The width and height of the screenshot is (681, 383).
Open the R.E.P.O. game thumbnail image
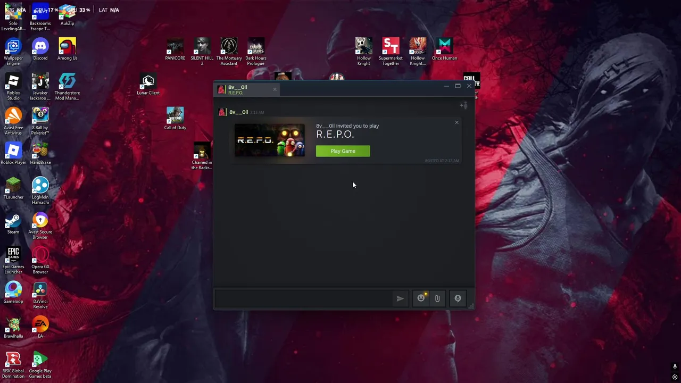(x=270, y=140)
